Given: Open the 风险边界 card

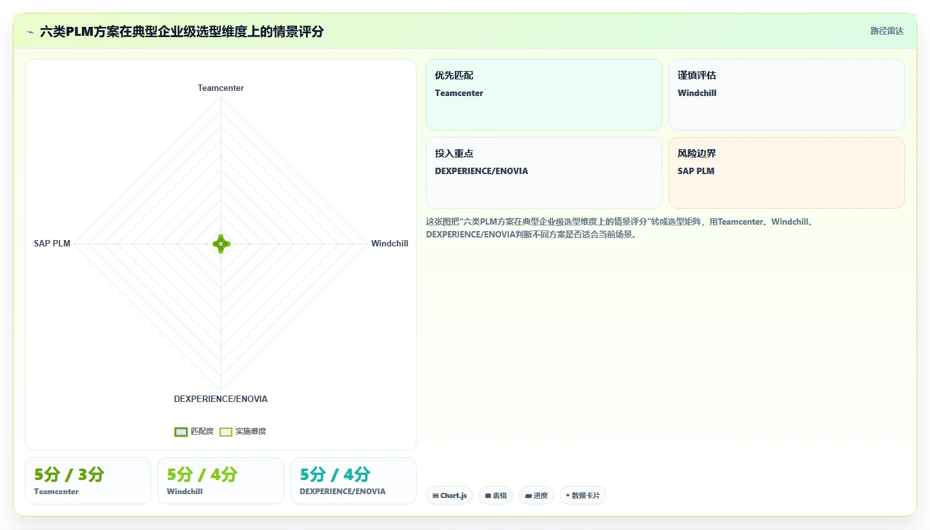Looking at the screenshot, I should coord(787,173).
